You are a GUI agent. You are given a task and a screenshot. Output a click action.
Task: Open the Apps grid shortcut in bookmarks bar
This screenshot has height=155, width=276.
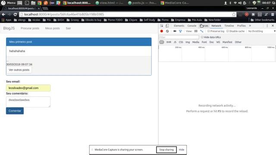tap(6, 20)
